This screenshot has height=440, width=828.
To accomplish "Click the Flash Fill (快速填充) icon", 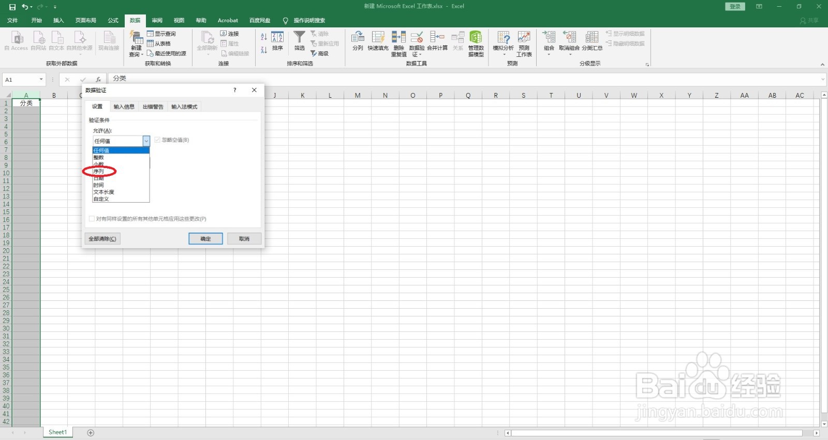I will pos(378,37).
